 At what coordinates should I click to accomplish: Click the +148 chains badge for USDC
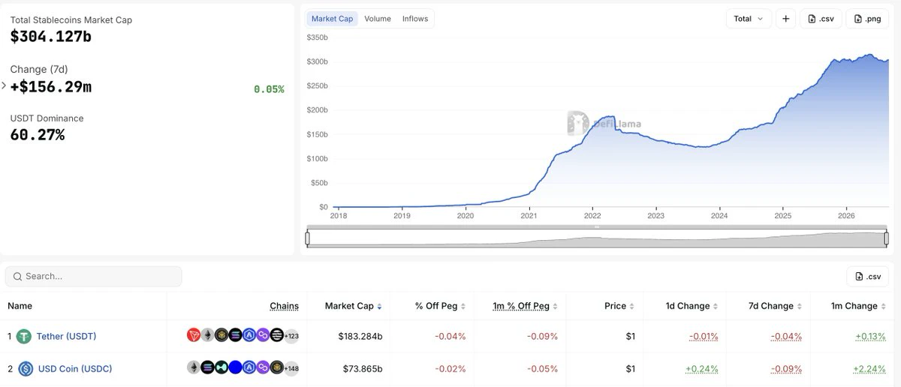pyautogui.click(x=291, y=368)
